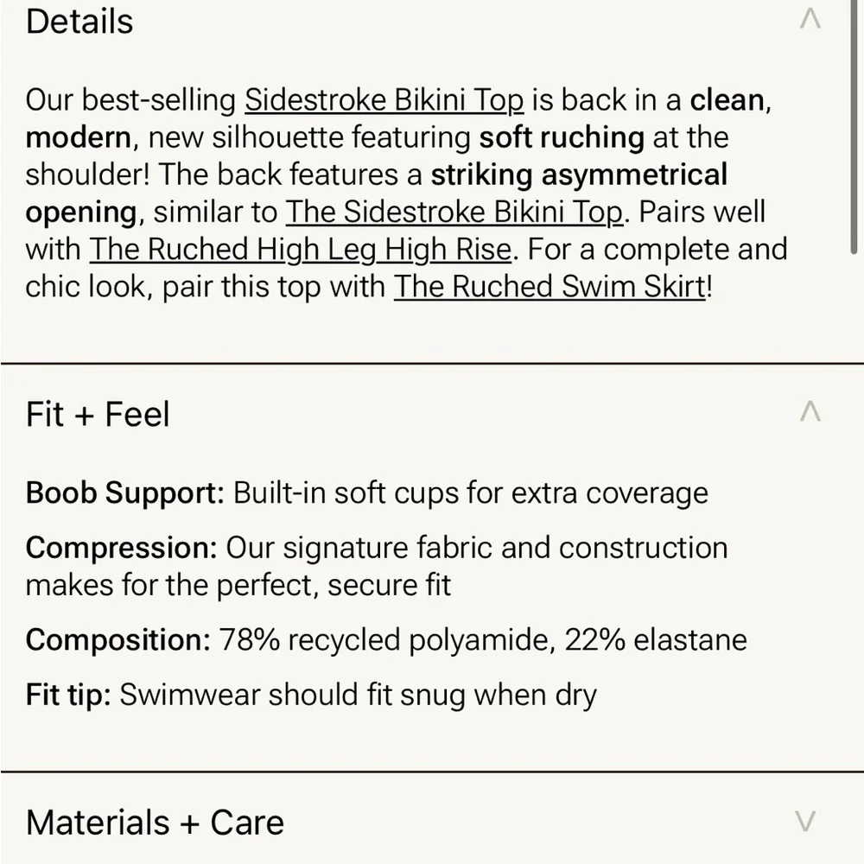Visit The Ruched Swim Skirt link

[550, 287]
